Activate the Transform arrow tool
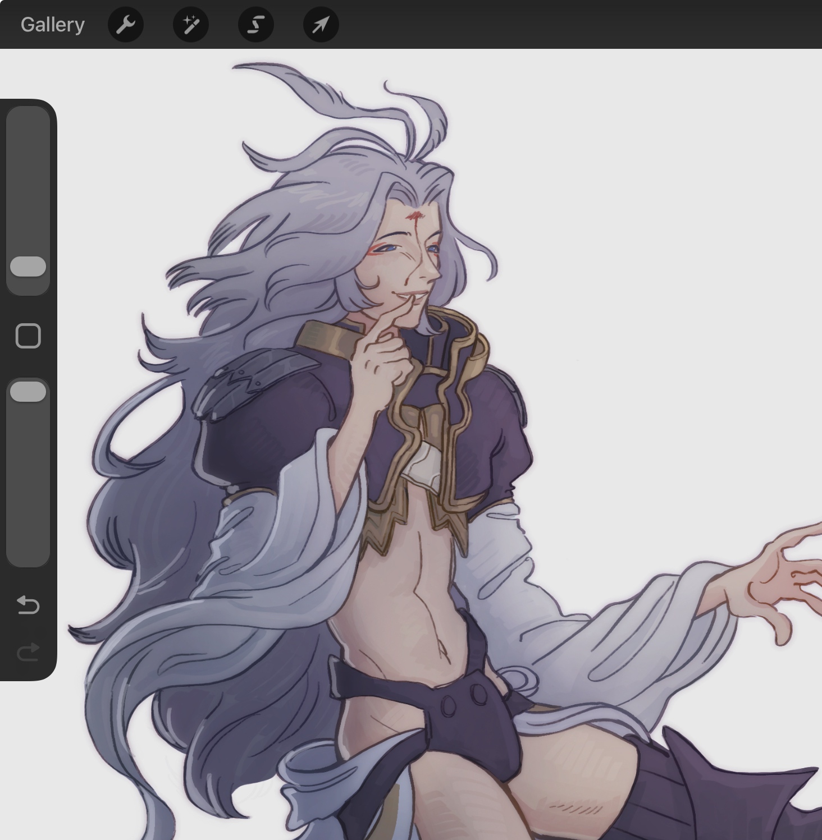Viewport: 822px width, 840px height. [x=321, y=25]
